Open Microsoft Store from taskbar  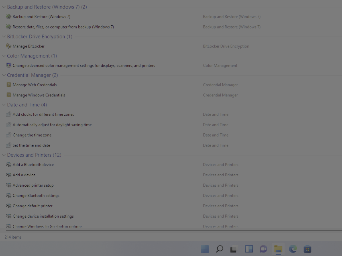click(x=308, y=249)
